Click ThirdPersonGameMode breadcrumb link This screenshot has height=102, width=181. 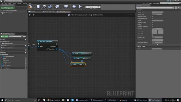pos(81,15)
